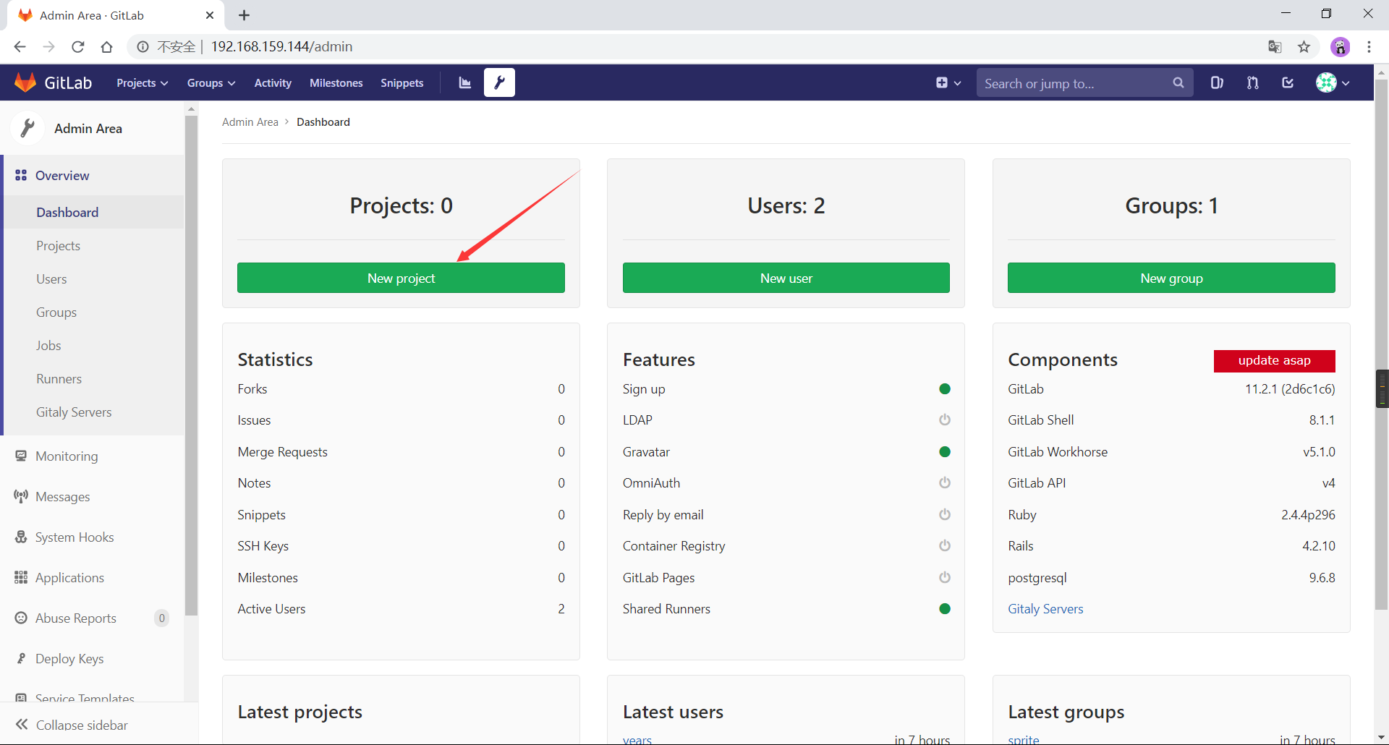Click the Shared Runners green indicator
Image resolution: width=1389 pixels, height=745 pixels.
(944, 609)
